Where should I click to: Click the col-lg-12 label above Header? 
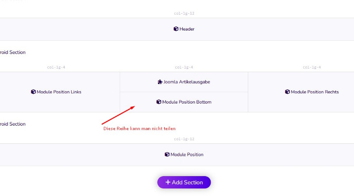point(184,13)
